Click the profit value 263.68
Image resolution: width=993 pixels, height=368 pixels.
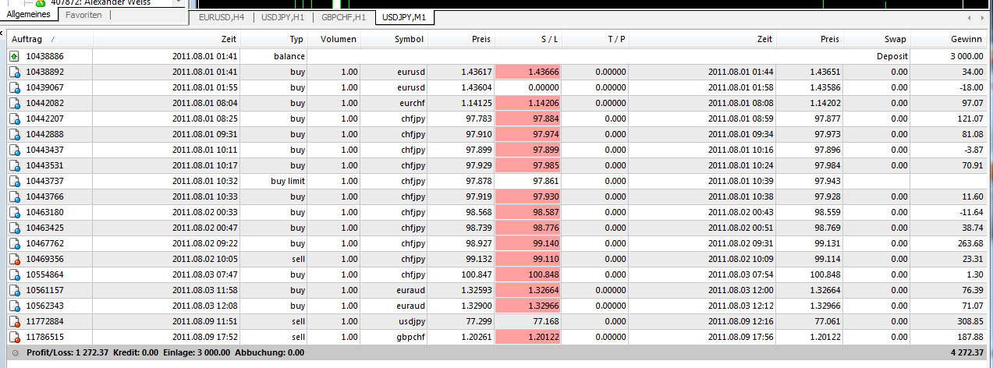point(970,244)
